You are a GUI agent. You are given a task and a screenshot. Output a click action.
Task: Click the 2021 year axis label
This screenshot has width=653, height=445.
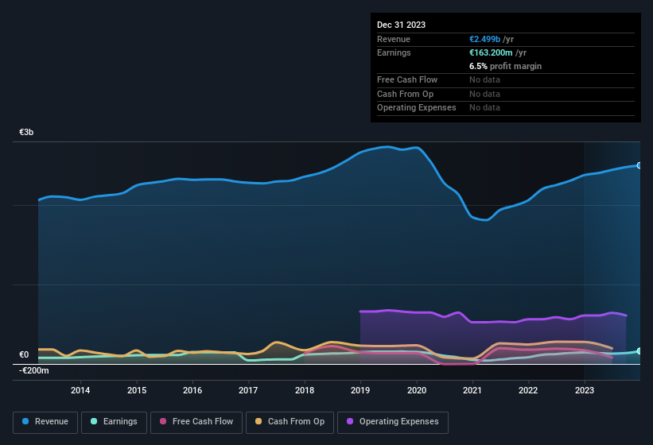(x=472, y=390)
